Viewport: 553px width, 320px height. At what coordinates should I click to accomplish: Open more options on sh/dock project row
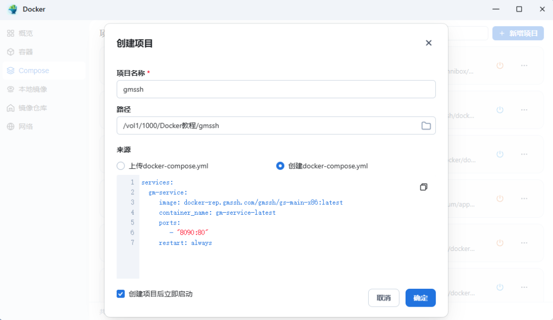(524, 110)
